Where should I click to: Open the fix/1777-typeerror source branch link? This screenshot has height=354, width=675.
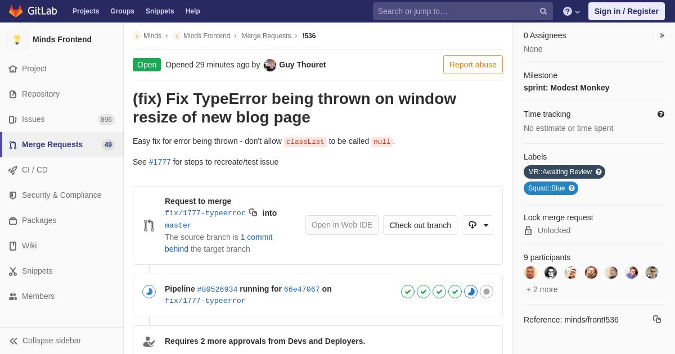(205, 213)
